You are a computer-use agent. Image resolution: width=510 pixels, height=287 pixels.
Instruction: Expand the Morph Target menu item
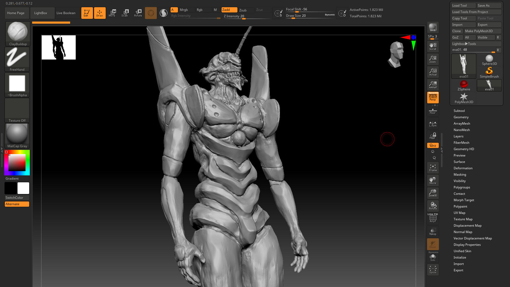464,200
